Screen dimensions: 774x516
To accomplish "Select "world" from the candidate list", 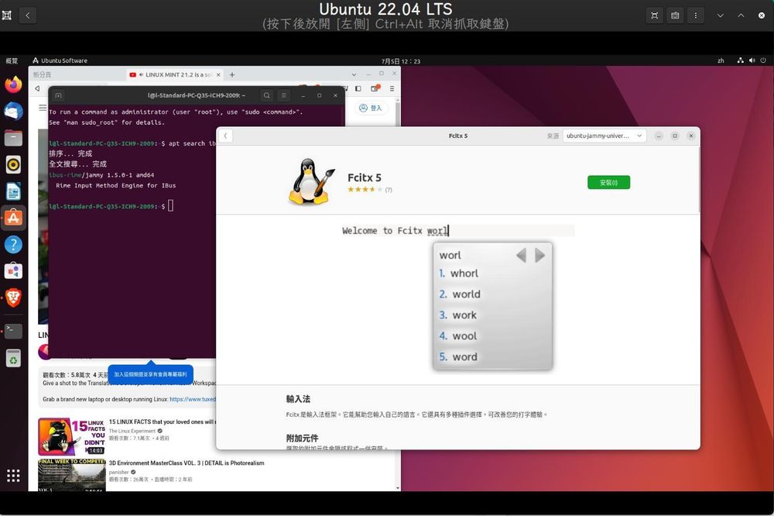I will (x=465, y=294).
